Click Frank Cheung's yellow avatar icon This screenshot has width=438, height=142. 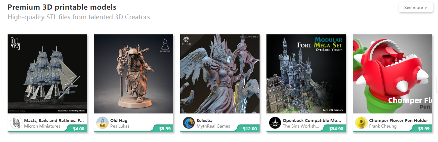(361, 123)
